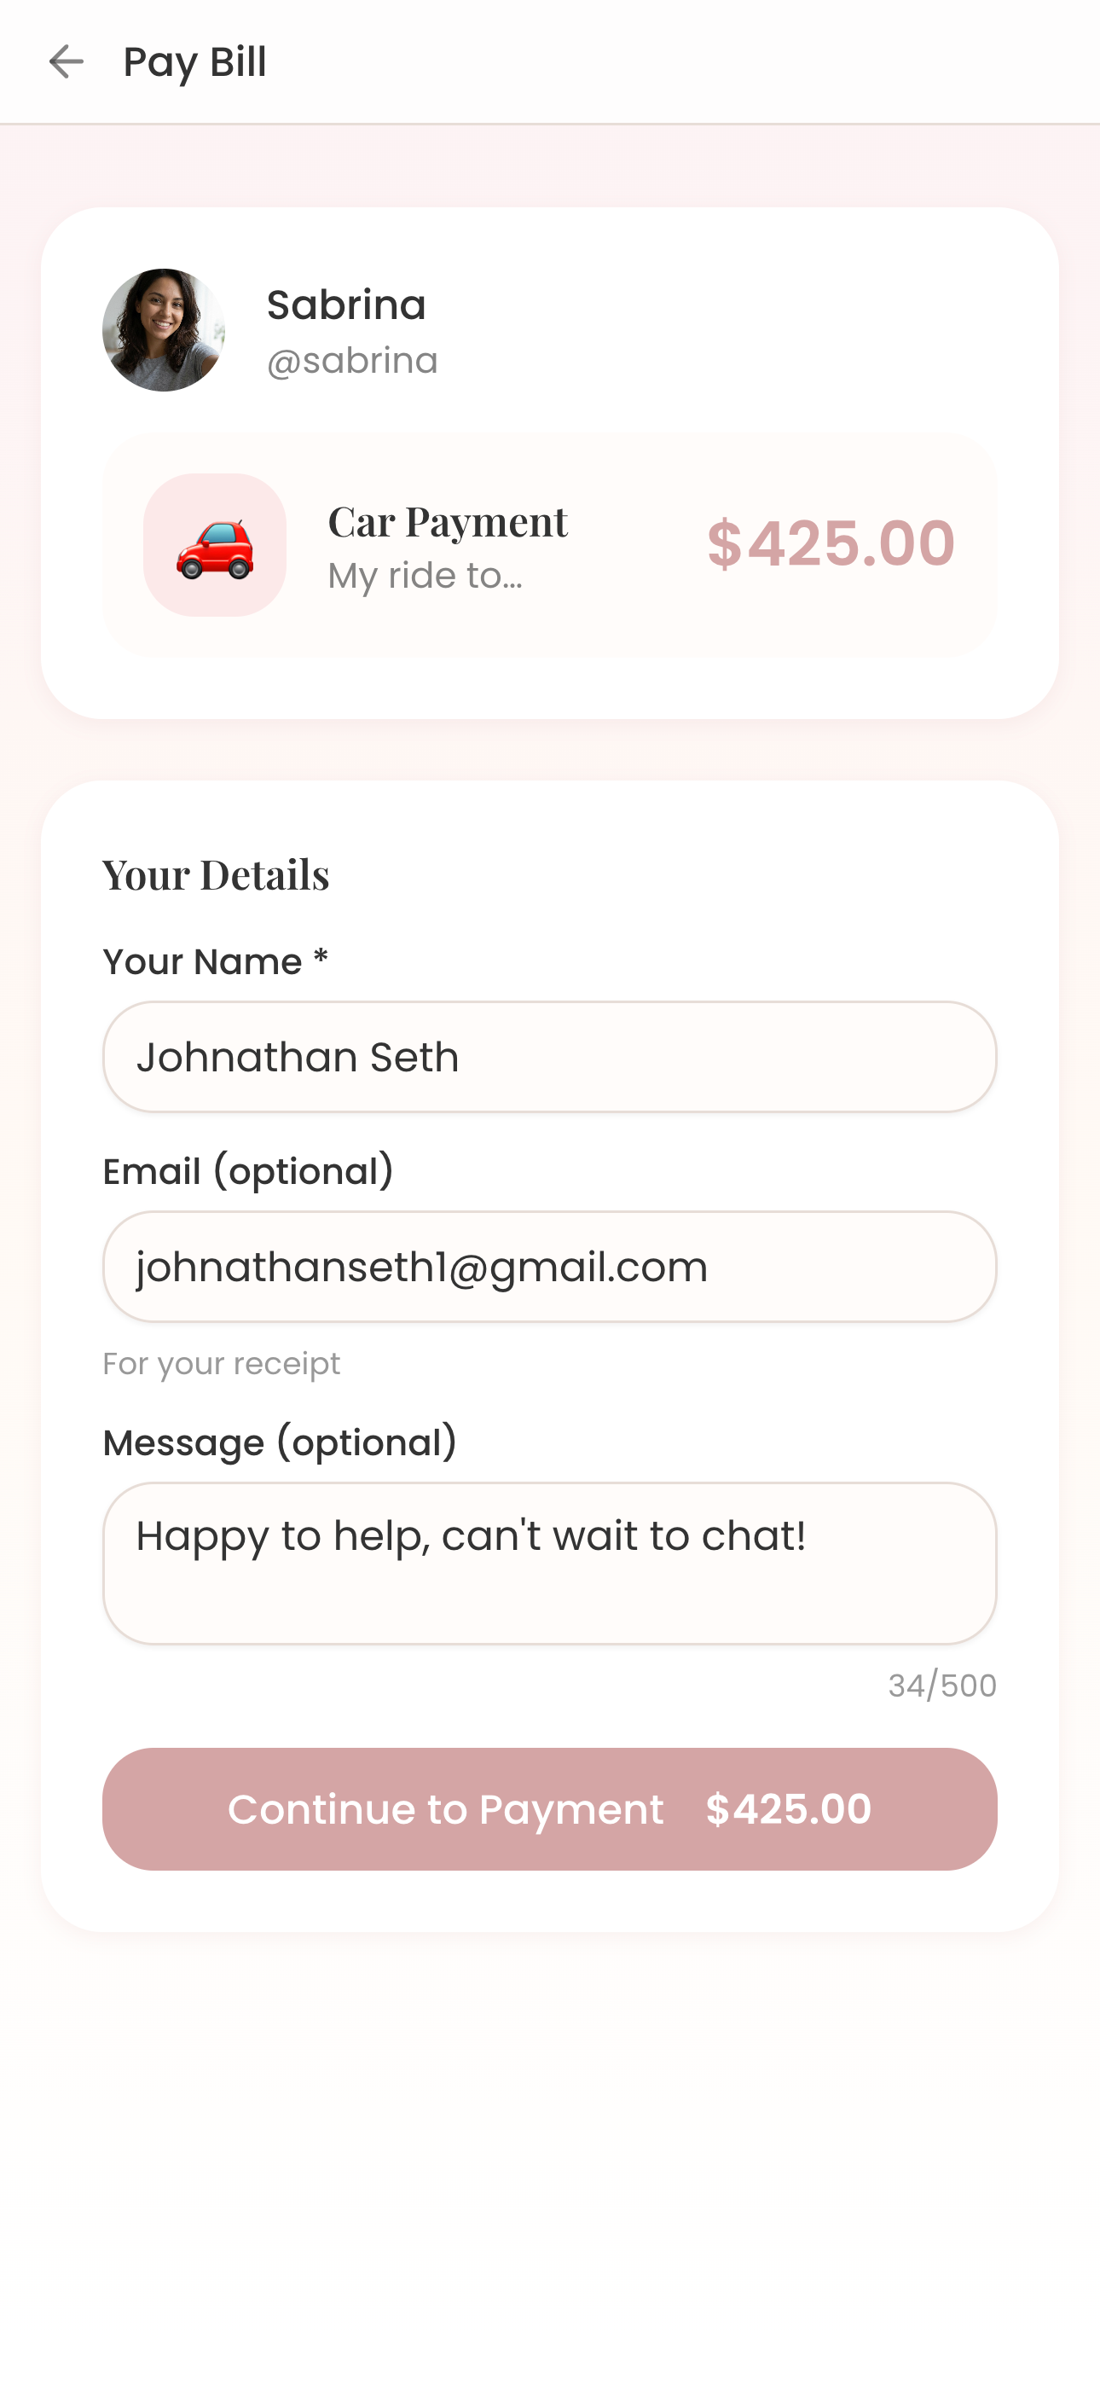Click the Email (optional) label
This screenshot has height=2385, width=1100.
click(248, 1171)
